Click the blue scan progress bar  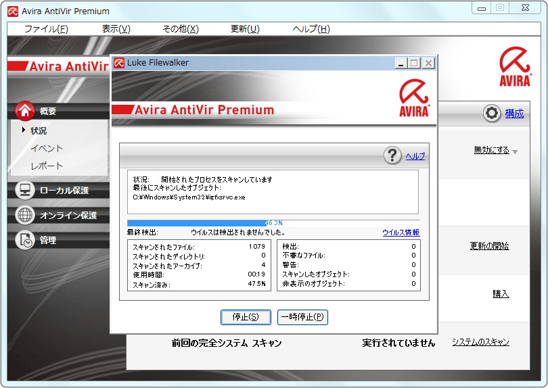(x=273, y=223)
